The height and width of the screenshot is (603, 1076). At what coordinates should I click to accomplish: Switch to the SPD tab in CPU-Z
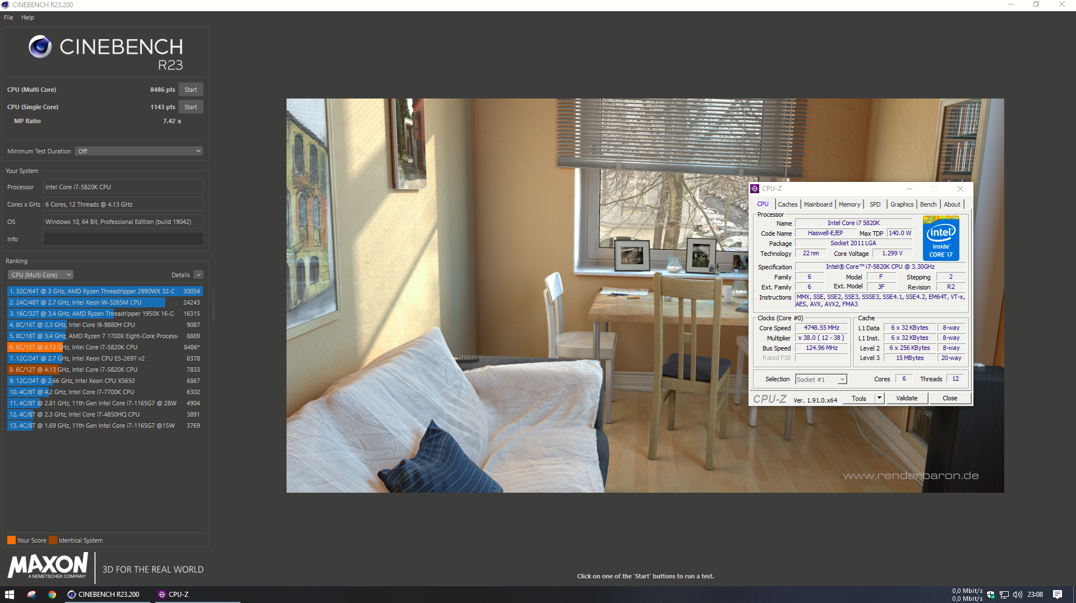(875, 204)
